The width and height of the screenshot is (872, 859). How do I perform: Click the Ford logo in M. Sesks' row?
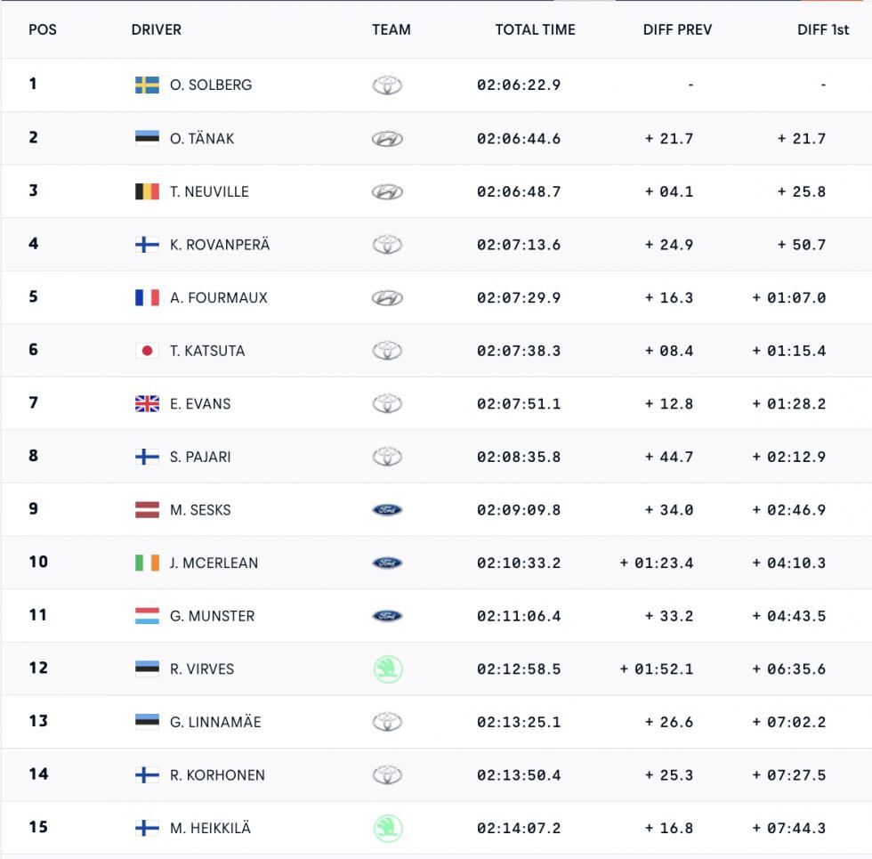coord(387,509)
